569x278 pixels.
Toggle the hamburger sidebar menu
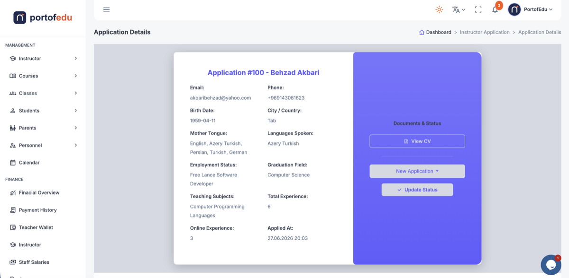(x=106, y=9)
